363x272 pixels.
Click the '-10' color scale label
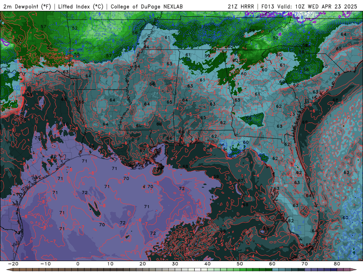pyautogui.click(x=45, y=264)
